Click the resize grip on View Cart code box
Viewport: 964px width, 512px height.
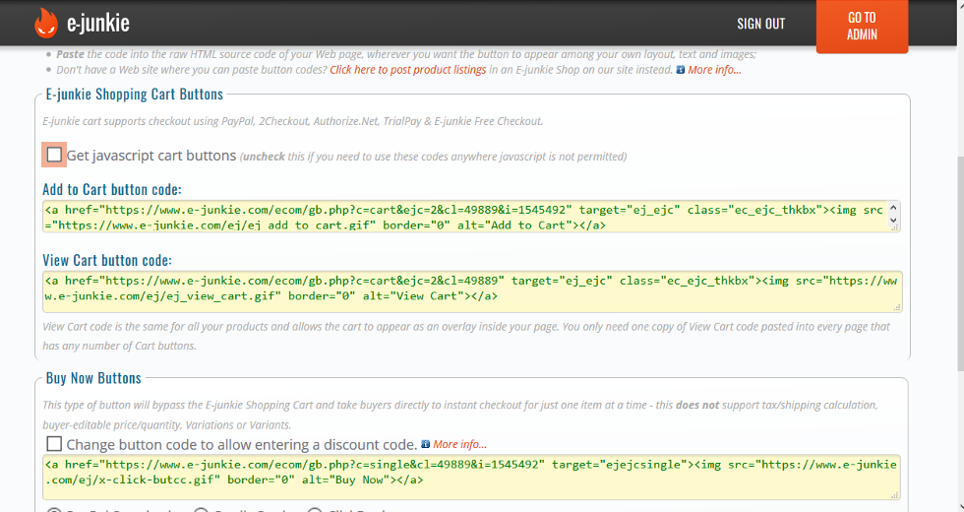[x=896, y=307]
